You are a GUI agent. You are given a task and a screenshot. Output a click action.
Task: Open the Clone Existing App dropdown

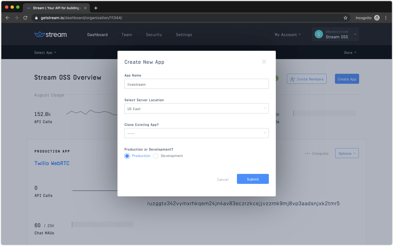(197, 133)
